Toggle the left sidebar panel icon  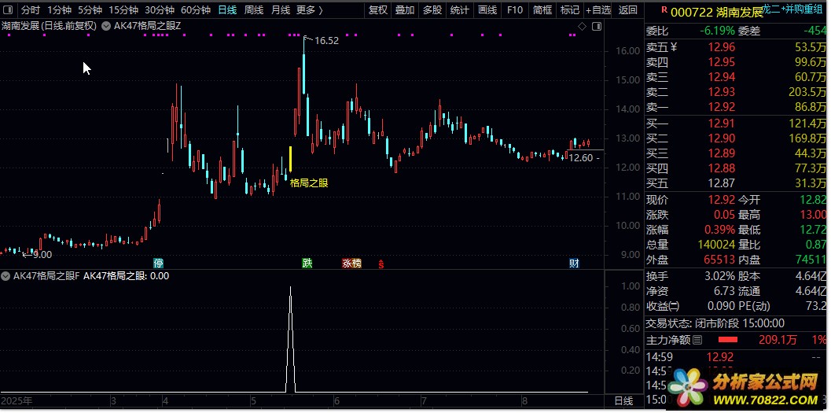click(x=8, y=9)
